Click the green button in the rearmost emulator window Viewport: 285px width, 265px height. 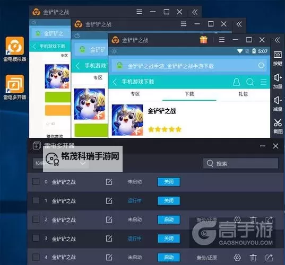[x=58, y=97]
